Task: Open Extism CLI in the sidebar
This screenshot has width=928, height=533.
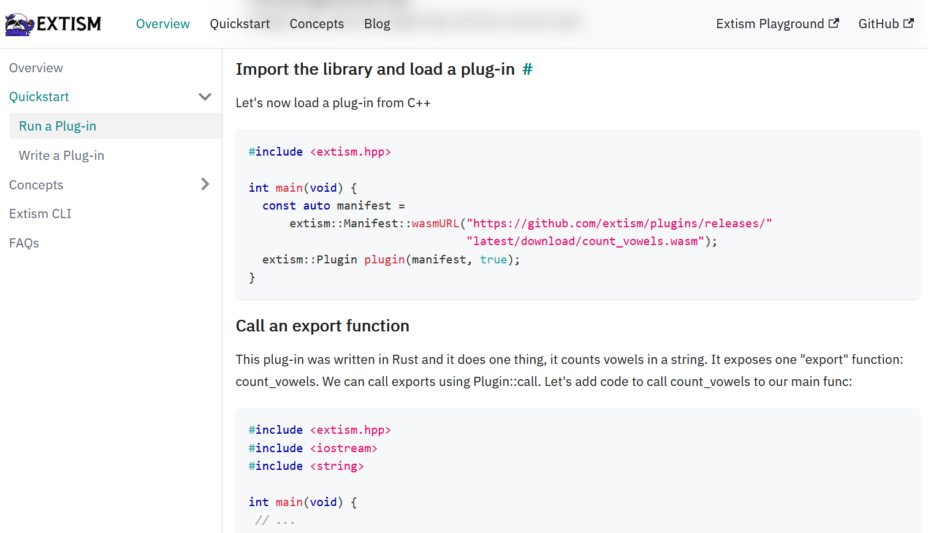Action: (x=40, y=214)
